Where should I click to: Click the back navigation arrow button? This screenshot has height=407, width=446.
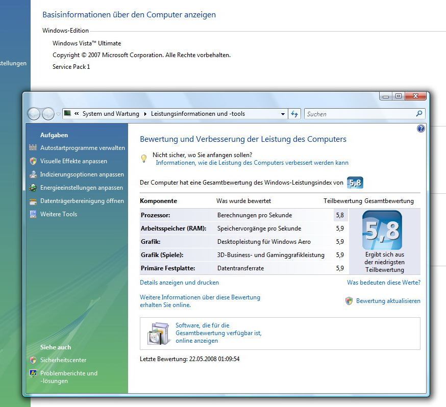pyautogui.click(x=34, y=114)
